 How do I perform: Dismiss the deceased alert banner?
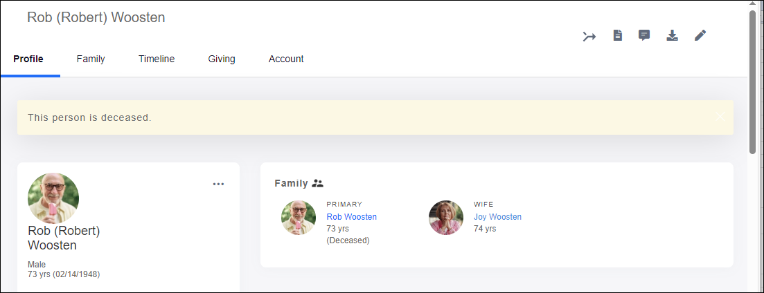click(x=720, y=117)
